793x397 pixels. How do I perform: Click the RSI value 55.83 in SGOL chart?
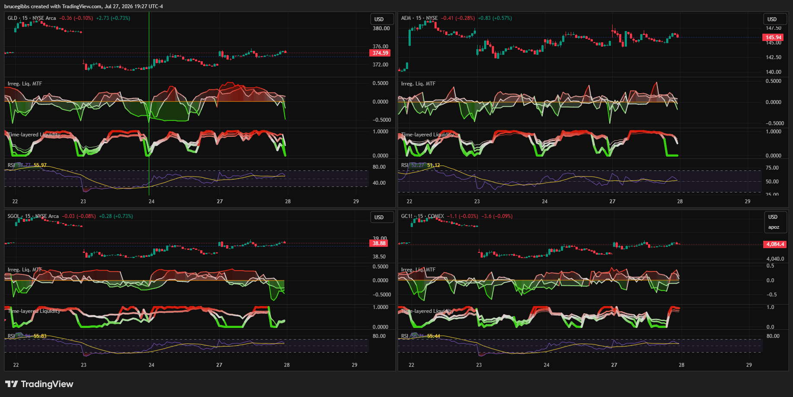coord(40,336)
